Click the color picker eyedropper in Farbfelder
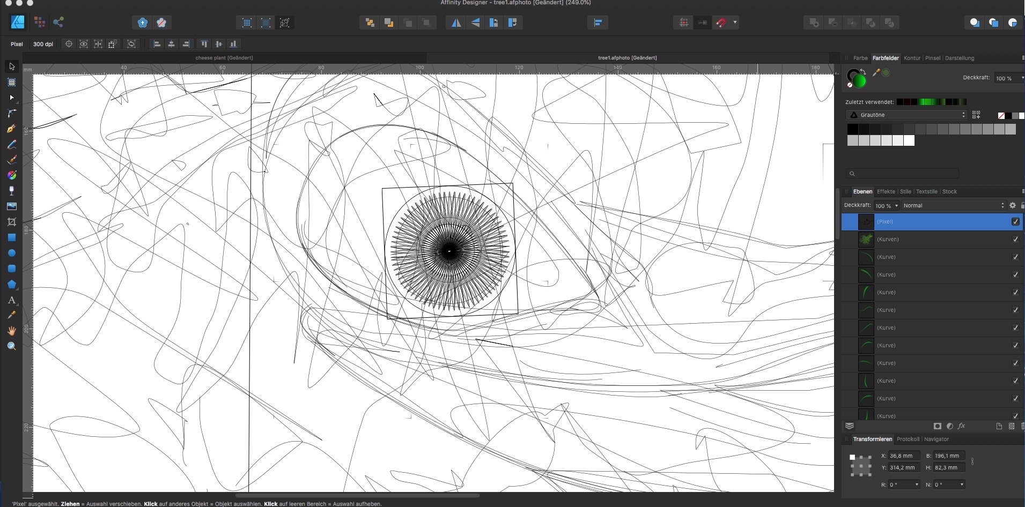Image resolution: width=1025 pixels, height=507 pixels. 876,73
